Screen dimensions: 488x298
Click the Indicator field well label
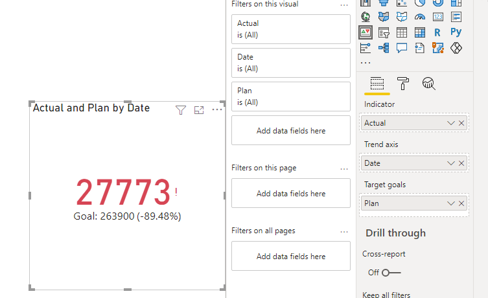pyautogui.click(x=379, y=104)
